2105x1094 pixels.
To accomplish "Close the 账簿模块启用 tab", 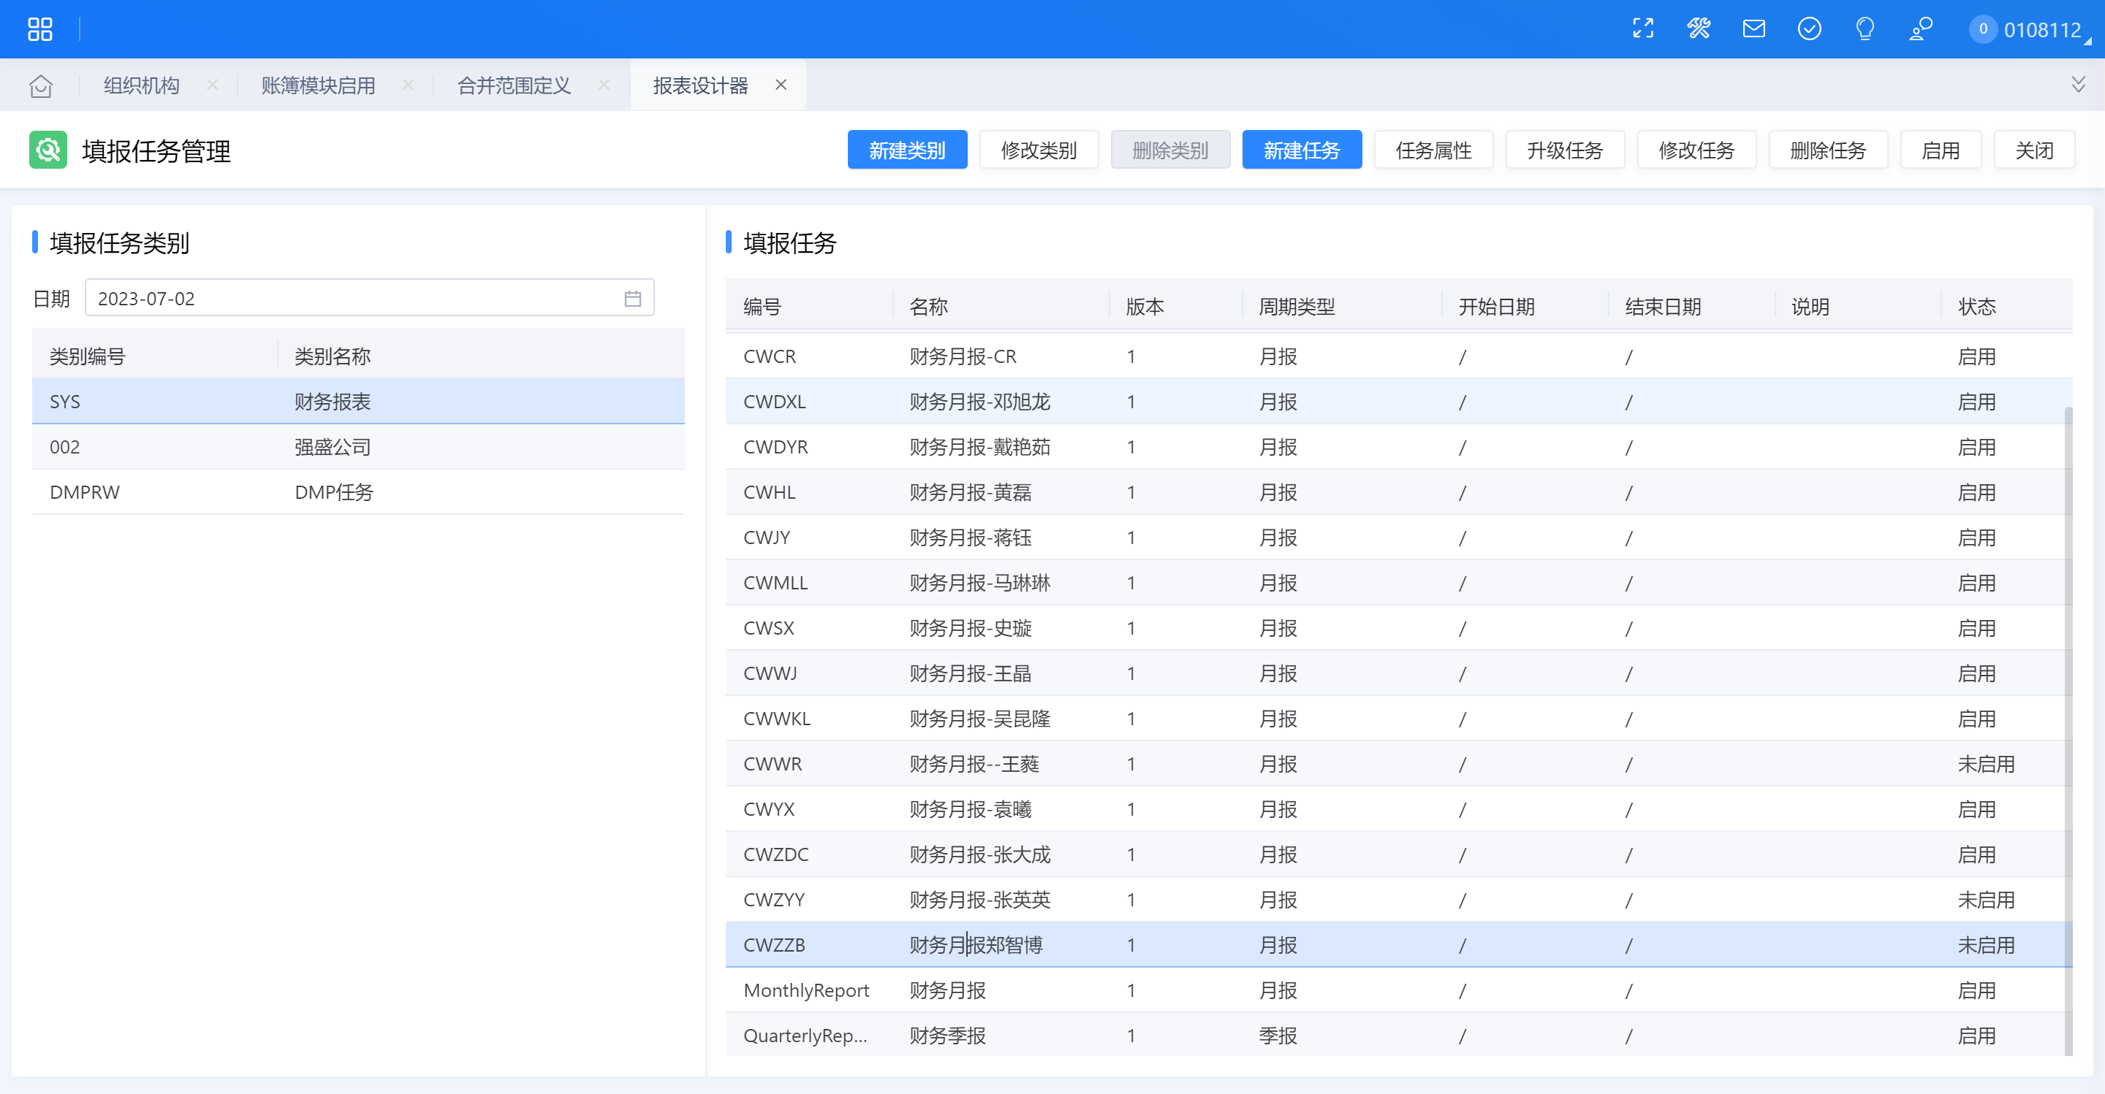I will click(x=408, y=85).
